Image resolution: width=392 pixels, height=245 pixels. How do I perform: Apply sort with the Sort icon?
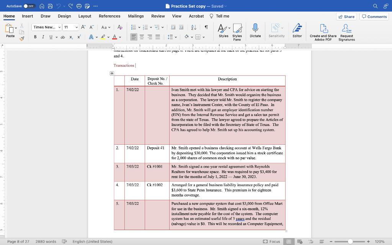pyautogui.click(x=194, y=27)
